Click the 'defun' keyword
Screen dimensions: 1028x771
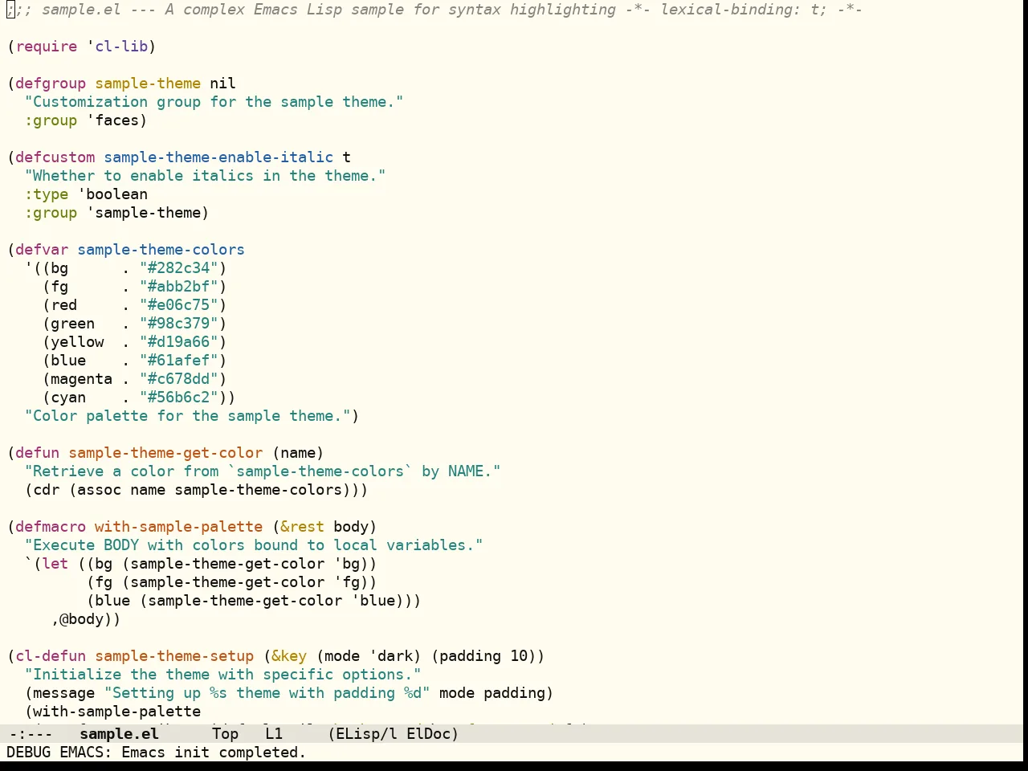tap(38, 453)
